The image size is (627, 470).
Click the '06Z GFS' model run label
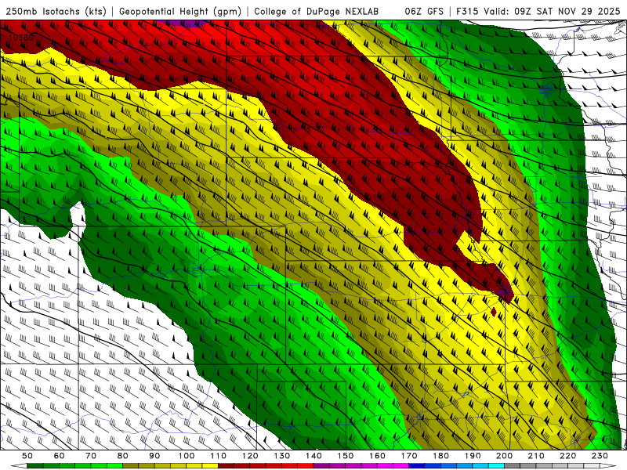point(424,11)
